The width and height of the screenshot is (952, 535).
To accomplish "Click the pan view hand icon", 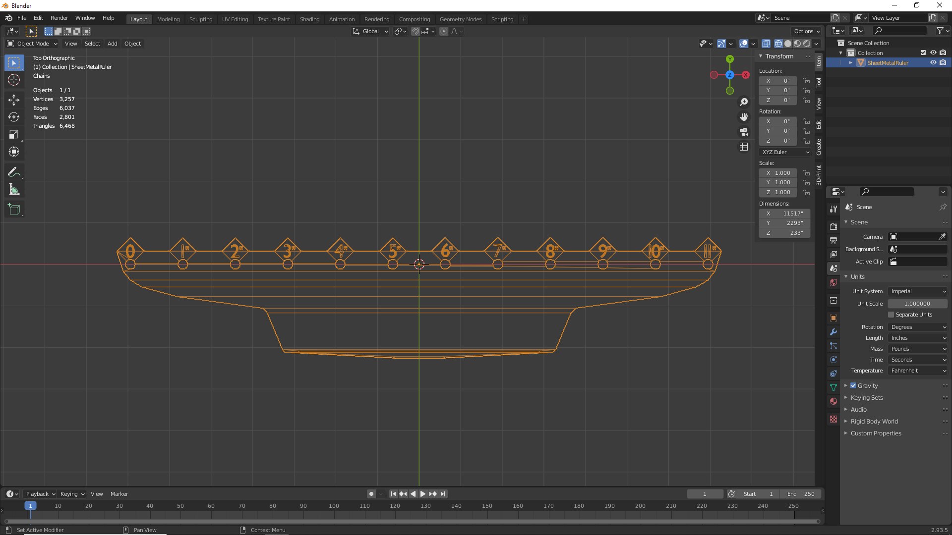I will pyautogui.click(x=744, y=117).
